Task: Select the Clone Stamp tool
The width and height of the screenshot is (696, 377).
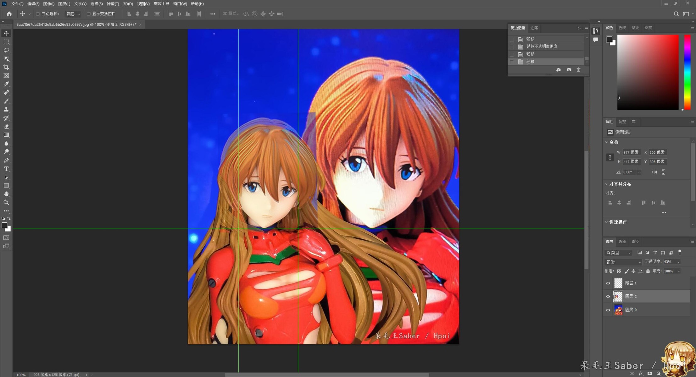Action: (x=6, y=110)
